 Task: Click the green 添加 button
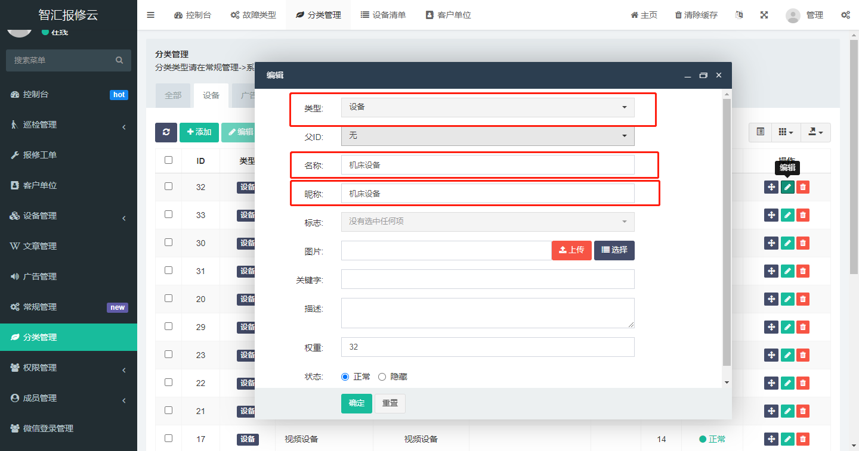coord(199,132)
